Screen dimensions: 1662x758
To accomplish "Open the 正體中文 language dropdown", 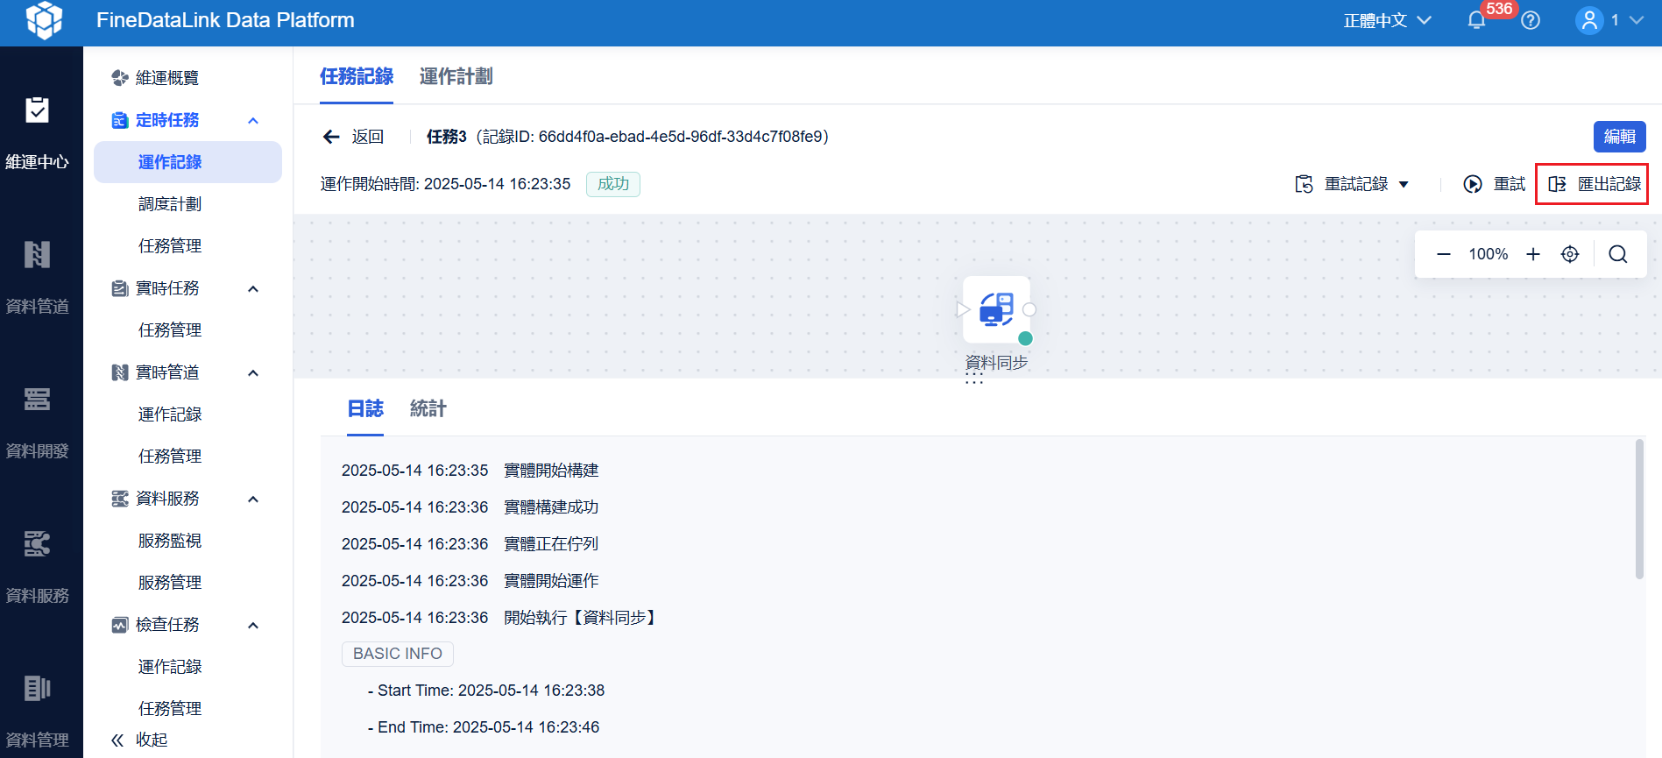I will (1388, 20).
